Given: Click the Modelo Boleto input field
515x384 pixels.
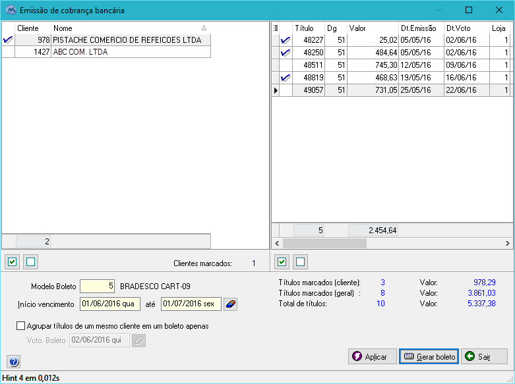Looking at the screenshot, I should (x=97, y=286).
